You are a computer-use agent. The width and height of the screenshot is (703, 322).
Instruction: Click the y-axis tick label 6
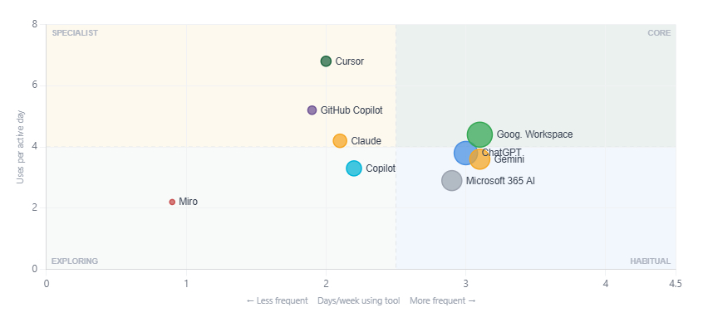tap(35, 85)
